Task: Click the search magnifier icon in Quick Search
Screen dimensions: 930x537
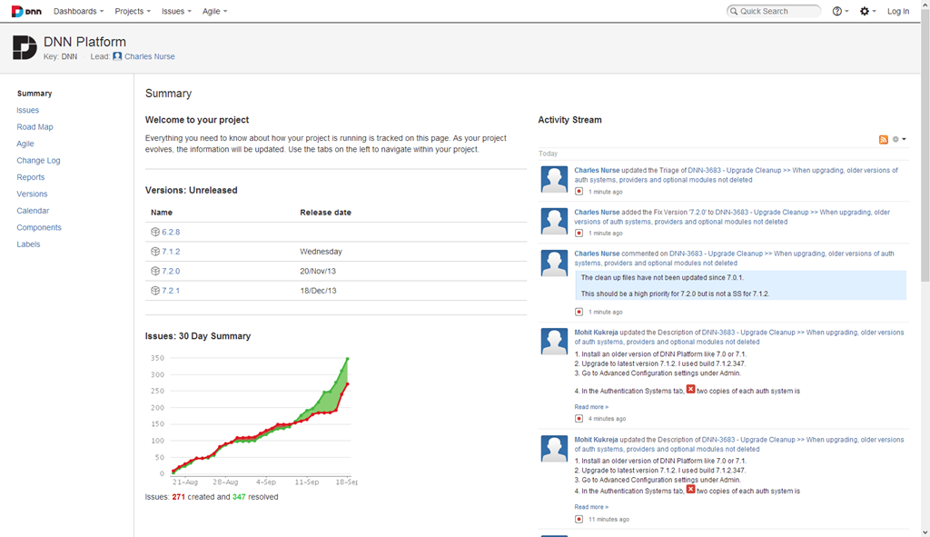Action: point(734,11)
